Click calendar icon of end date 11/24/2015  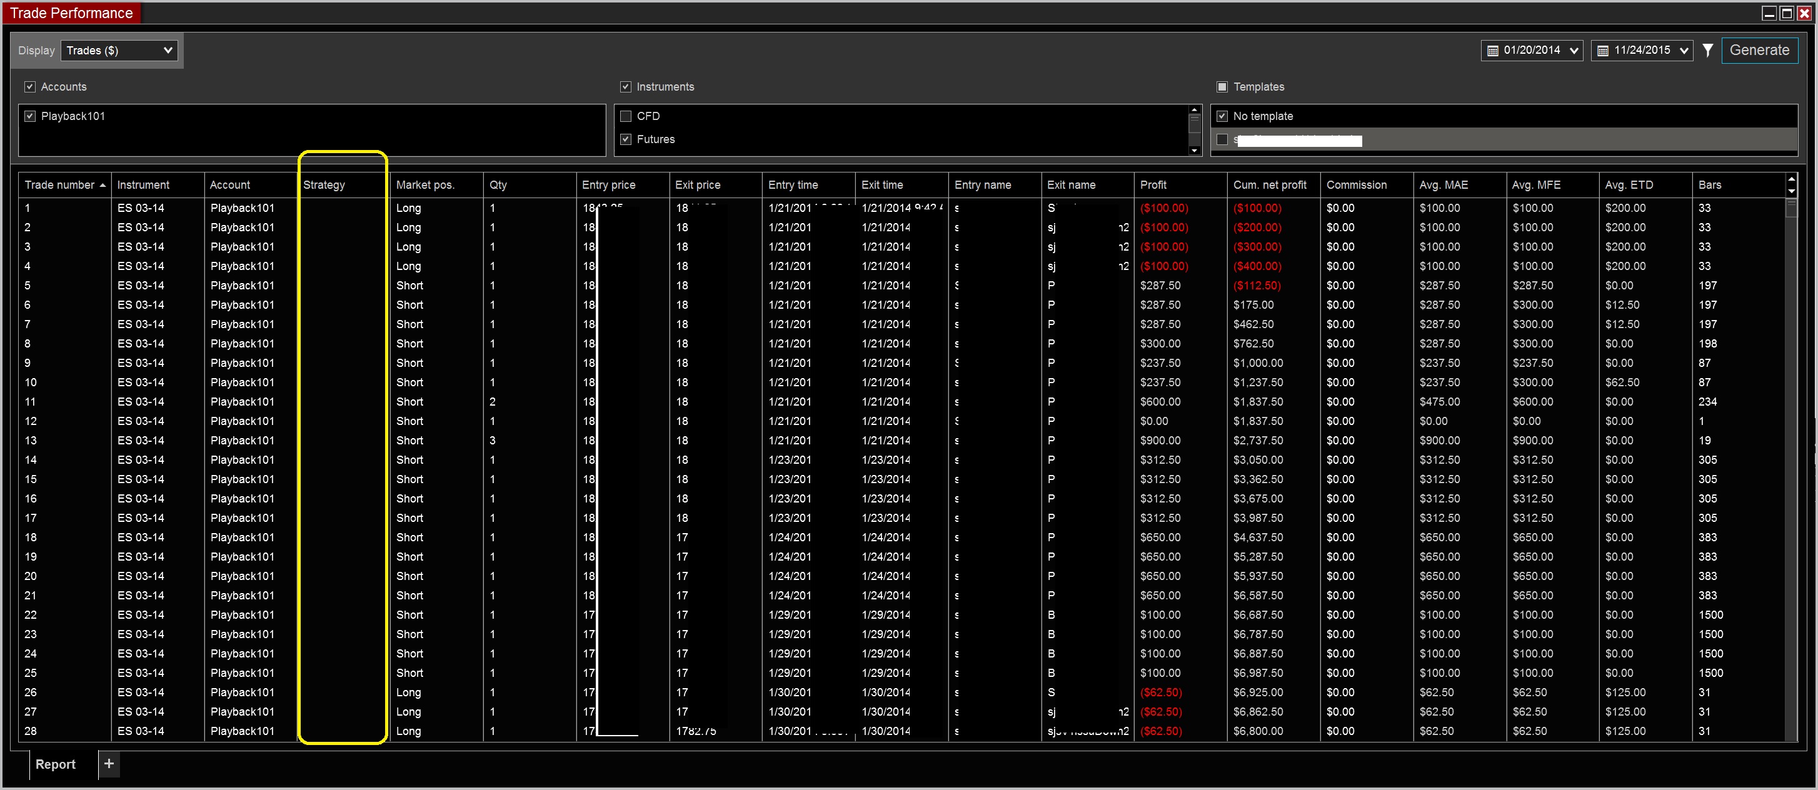[1602, 51]
